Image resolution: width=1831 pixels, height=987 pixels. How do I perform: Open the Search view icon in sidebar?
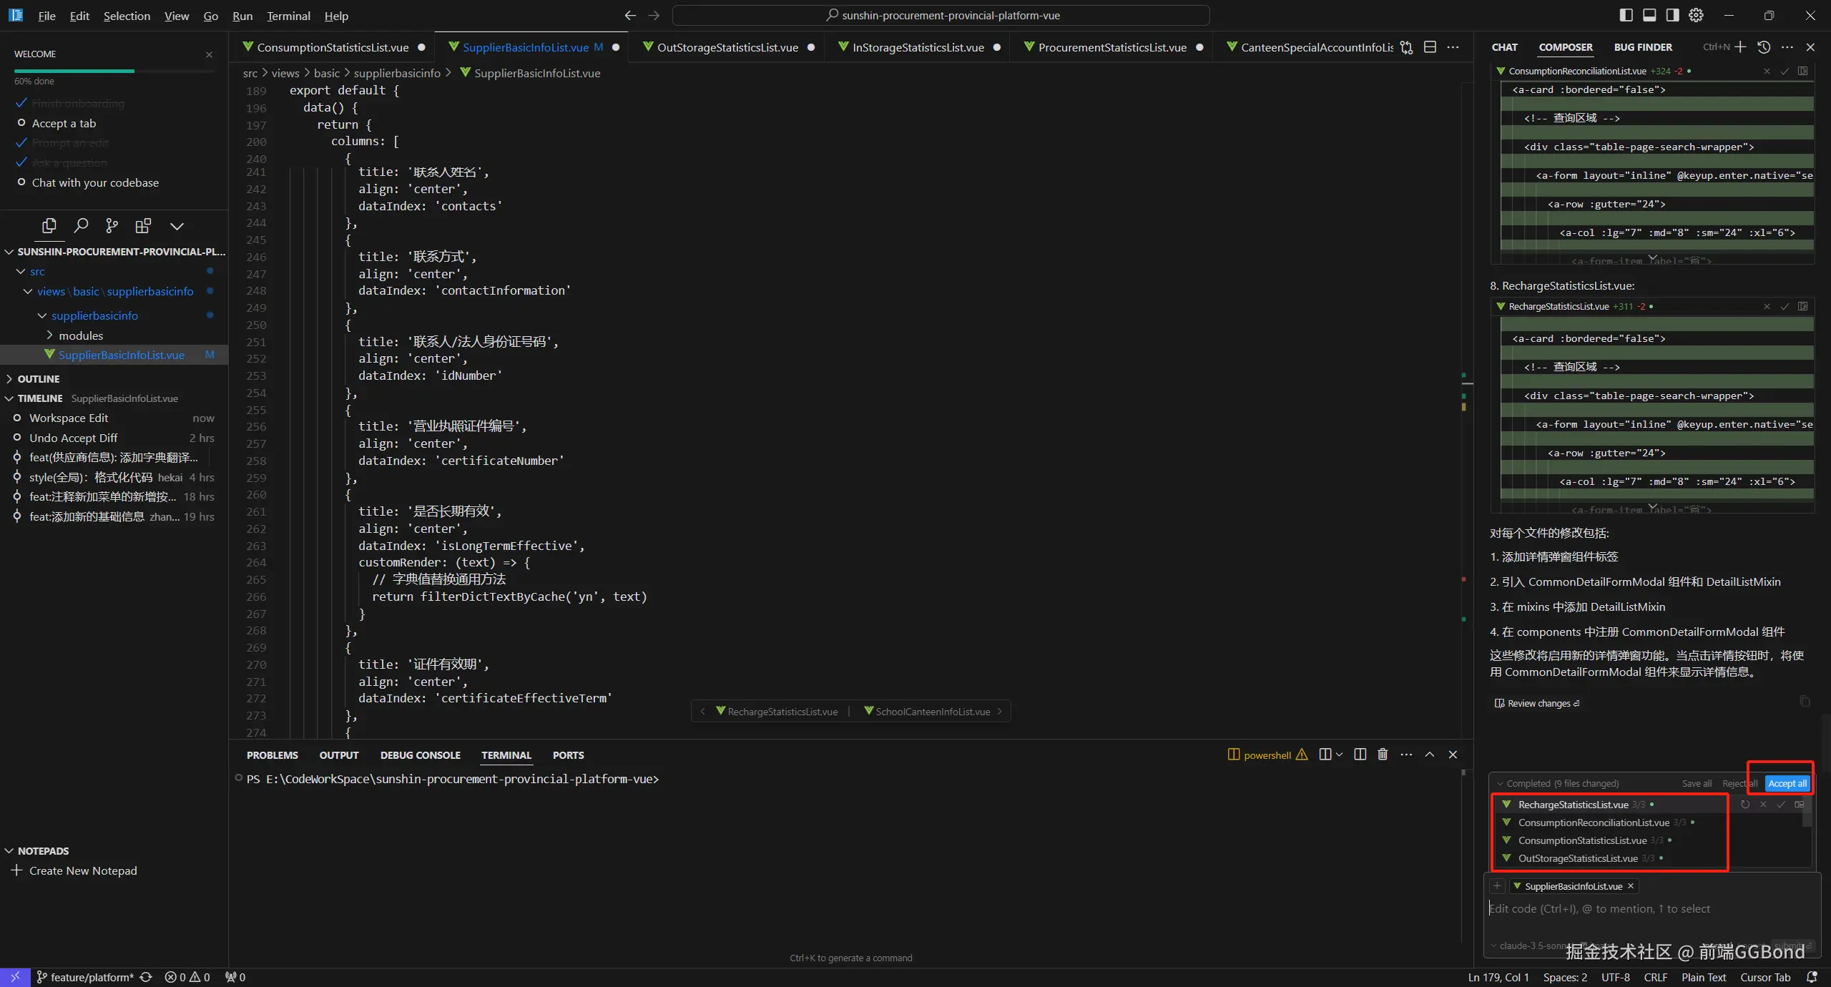click(81, 226)
